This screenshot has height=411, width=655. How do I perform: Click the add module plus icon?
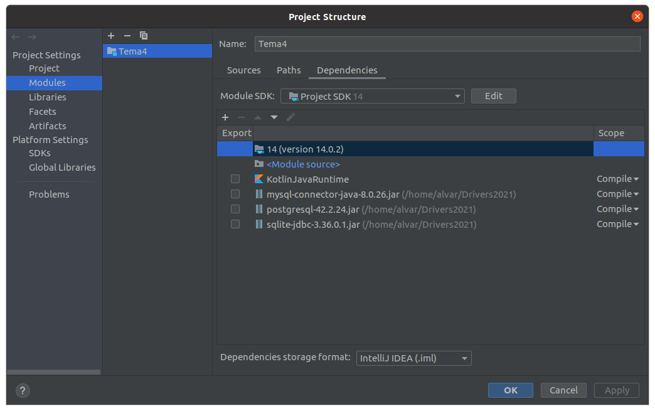[x=111, y=36]
